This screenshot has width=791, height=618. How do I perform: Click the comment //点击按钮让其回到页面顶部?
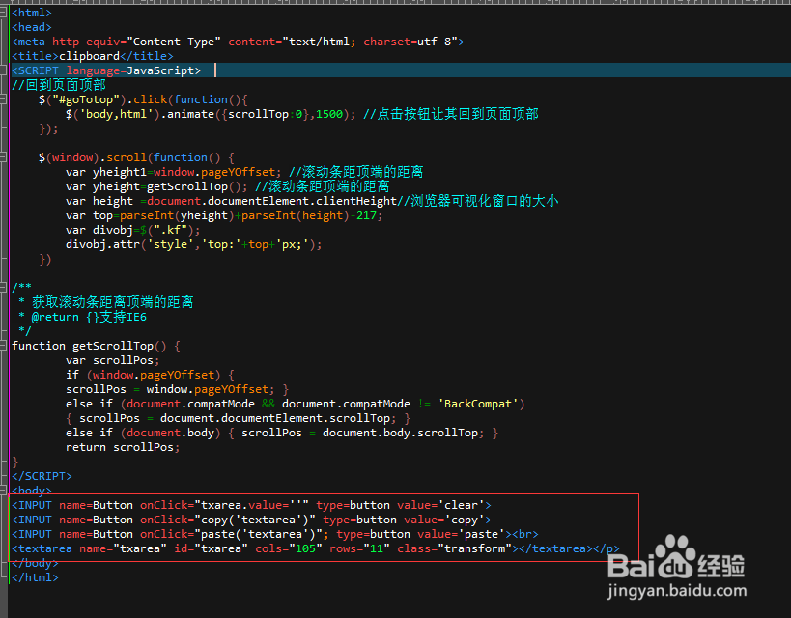tap(451, 114)
